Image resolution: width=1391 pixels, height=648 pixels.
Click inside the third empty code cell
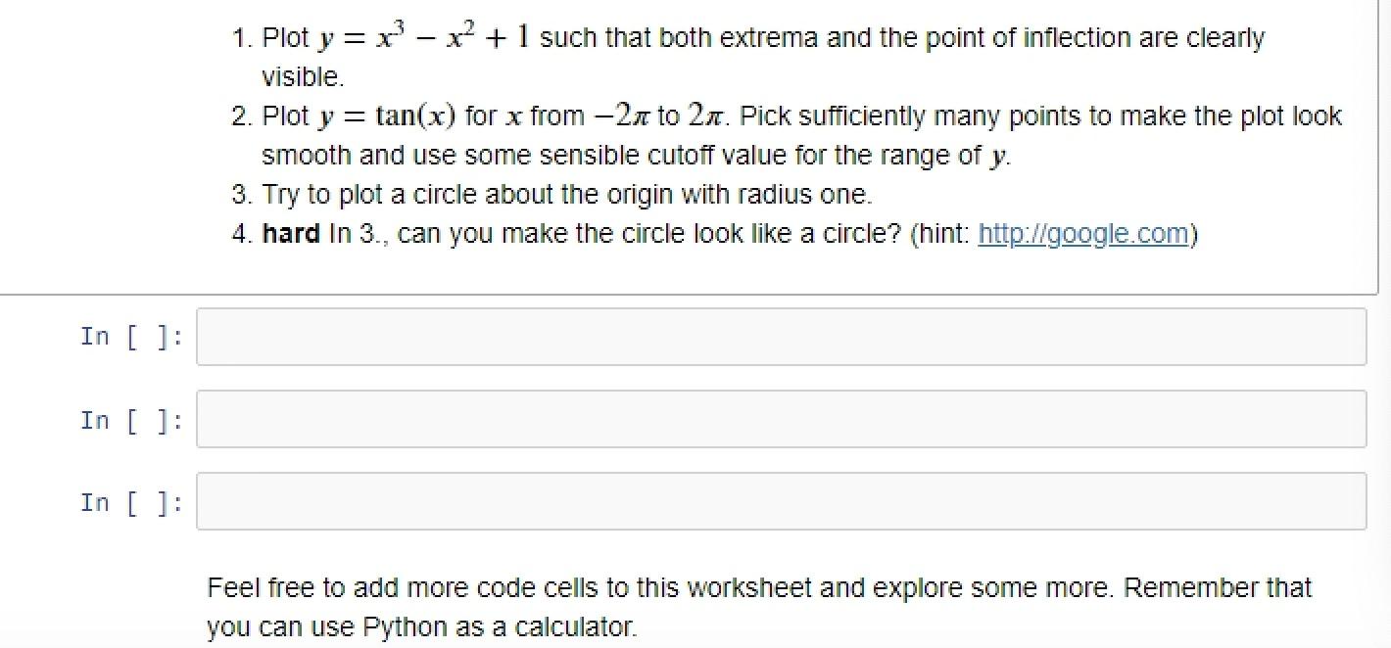point(686,501)
